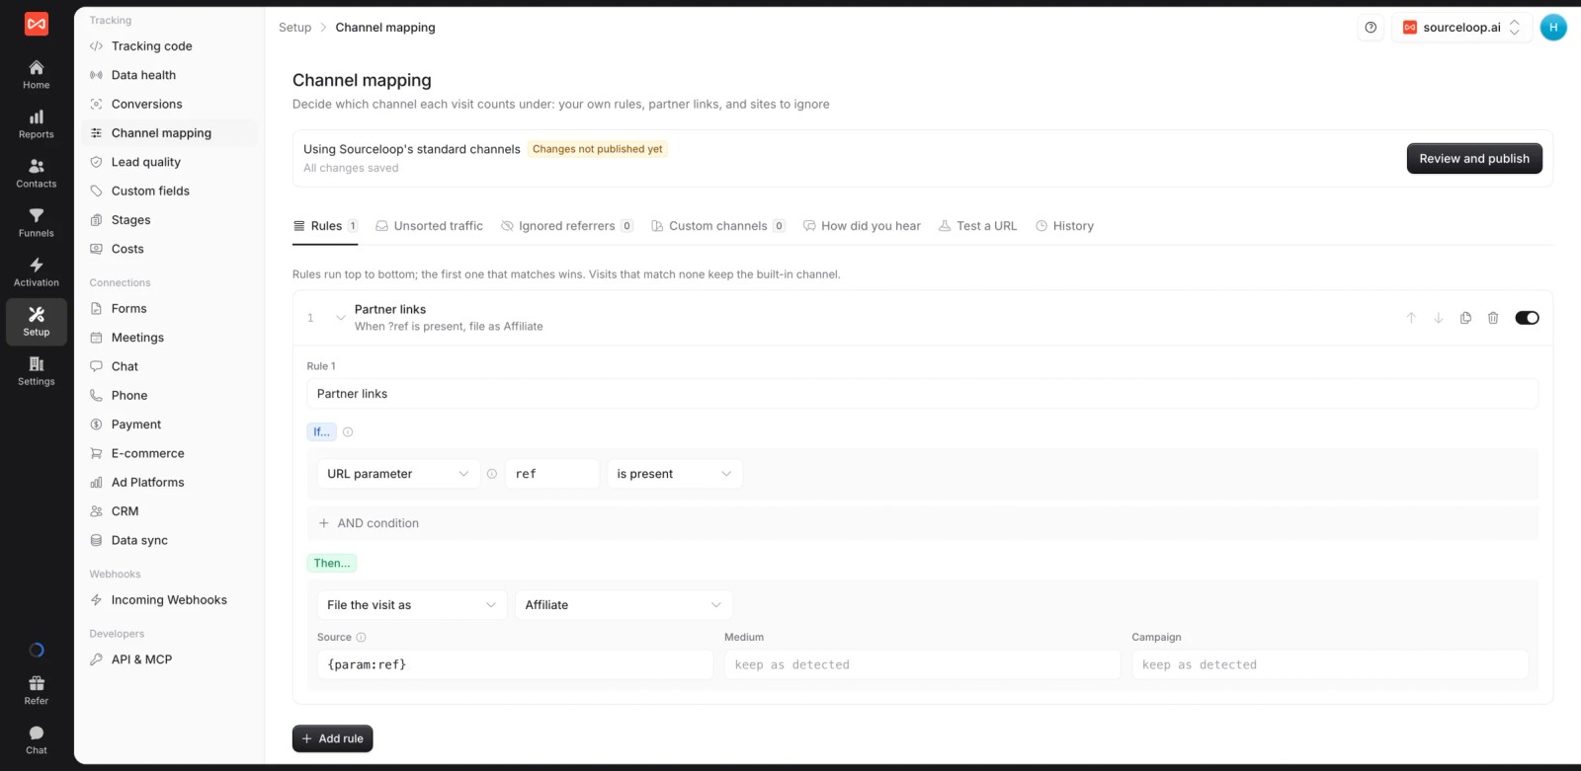
Task: Open Activation in the left rail
Action: pos(37,272)
